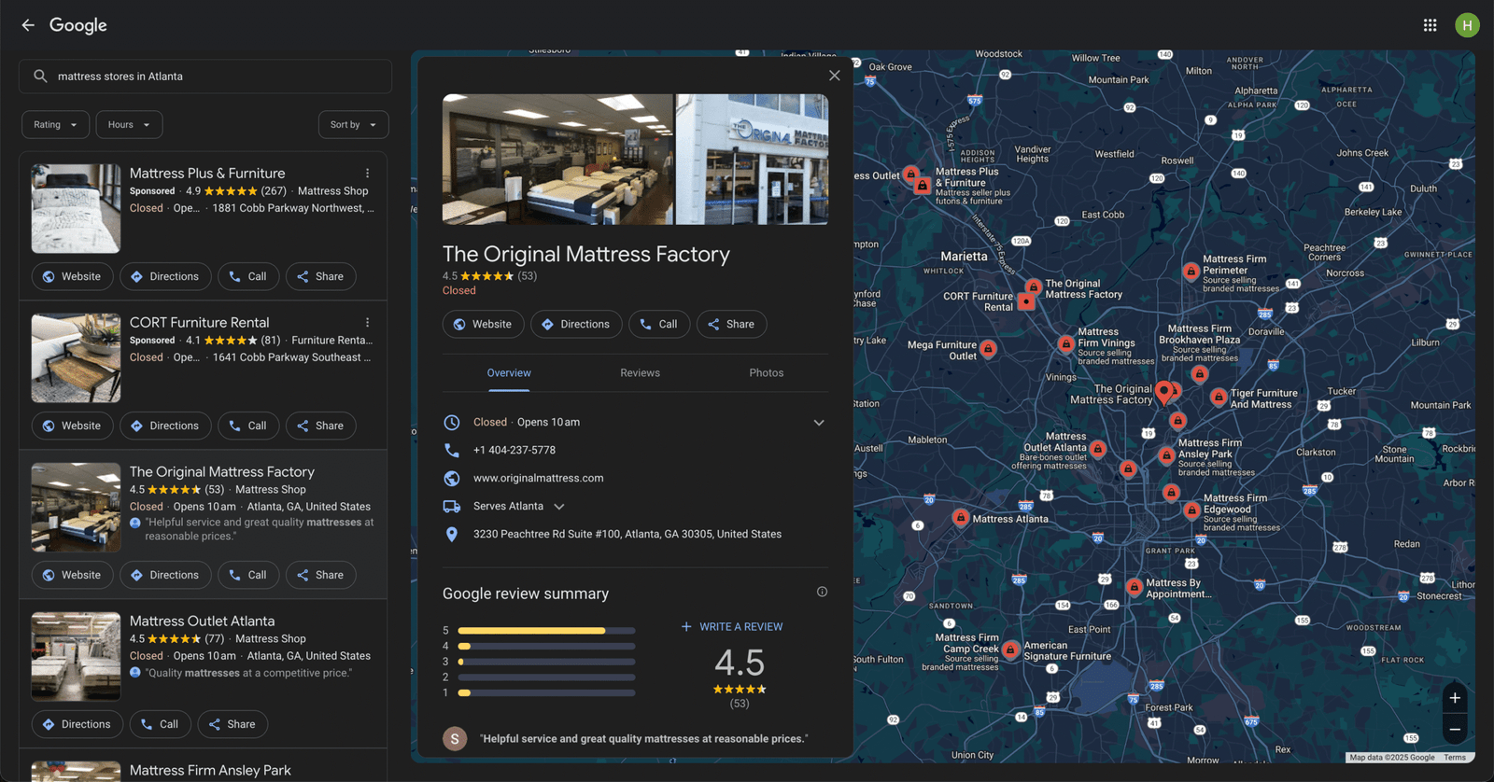Click the clock icon beside opening hours
Image resolution: width=1494 pixels, height=782 pixels.
[x=452, y=423]
